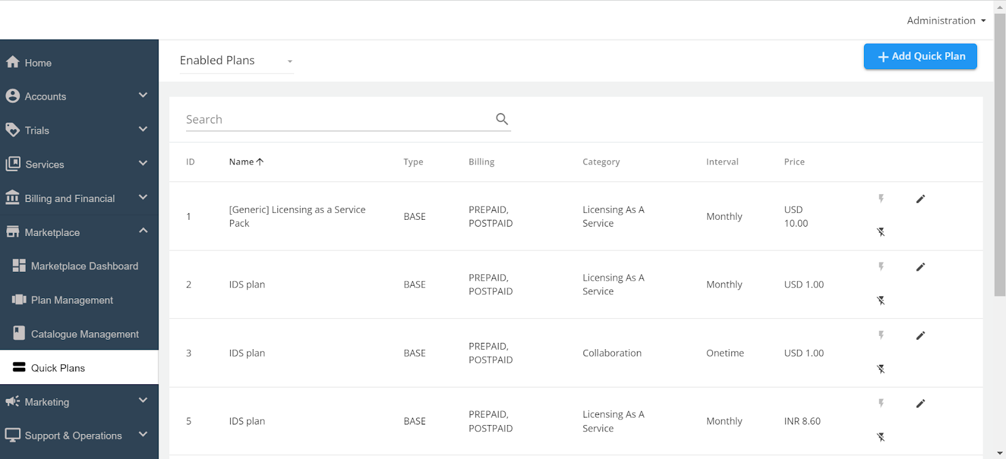Click the flash-off icon on INR 8.60 plan

coord(881,437)
